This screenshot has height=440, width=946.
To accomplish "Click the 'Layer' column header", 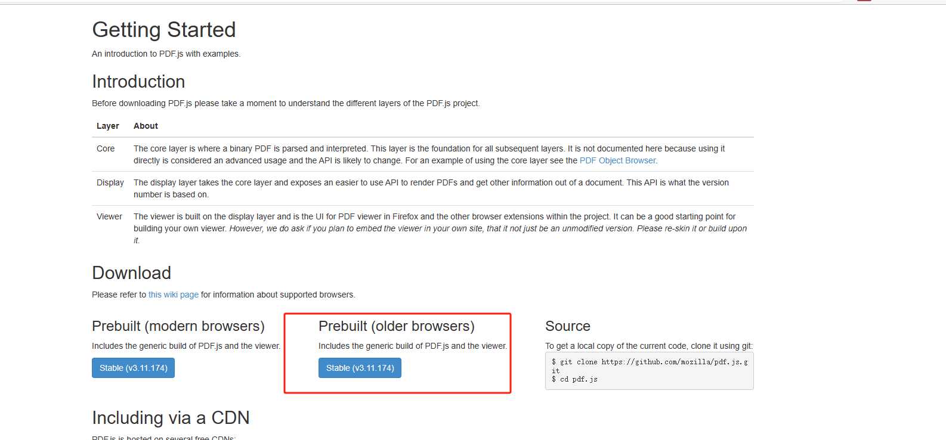I will coord(108,126).
